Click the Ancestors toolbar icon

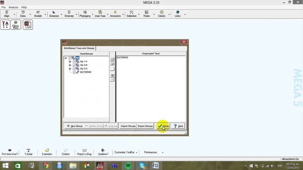coord(115,14)
